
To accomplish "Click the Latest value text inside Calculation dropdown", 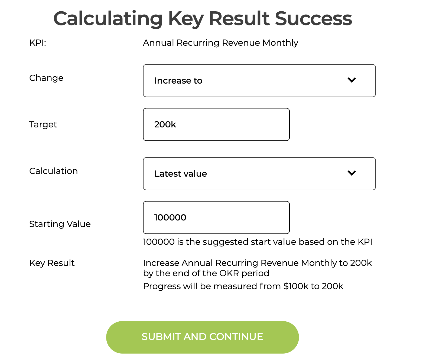I will (181, 174).
